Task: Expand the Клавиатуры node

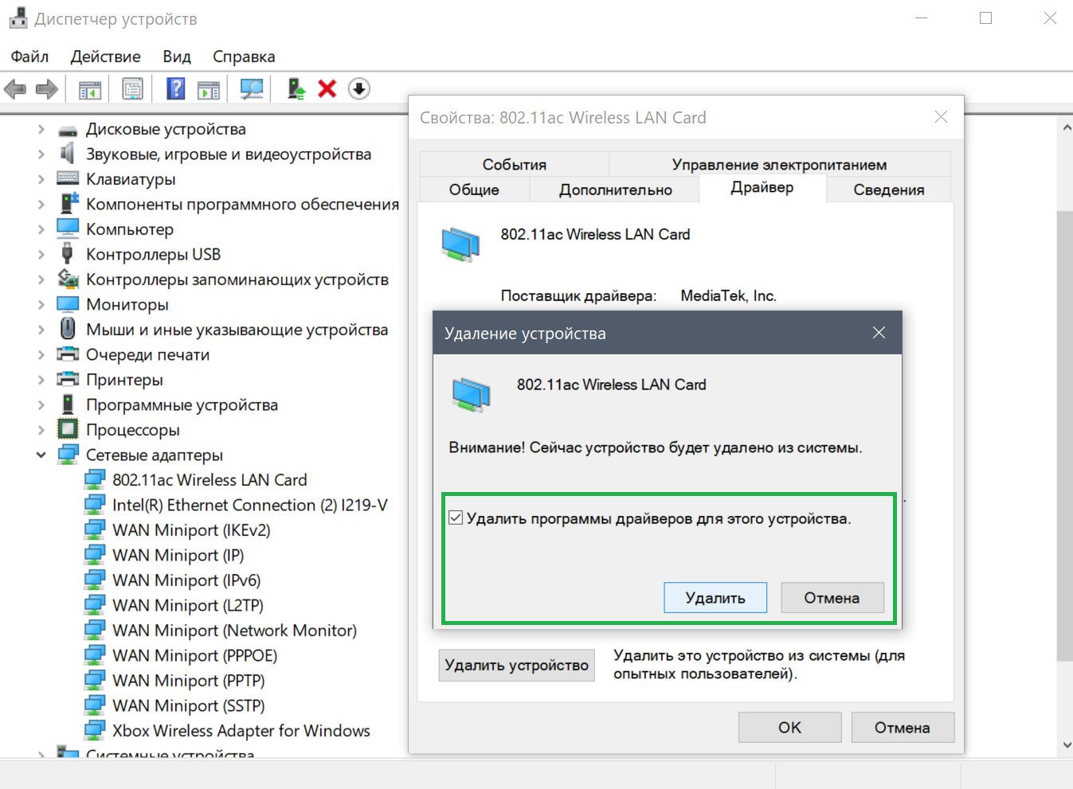Action: click(x=41, y=179)
